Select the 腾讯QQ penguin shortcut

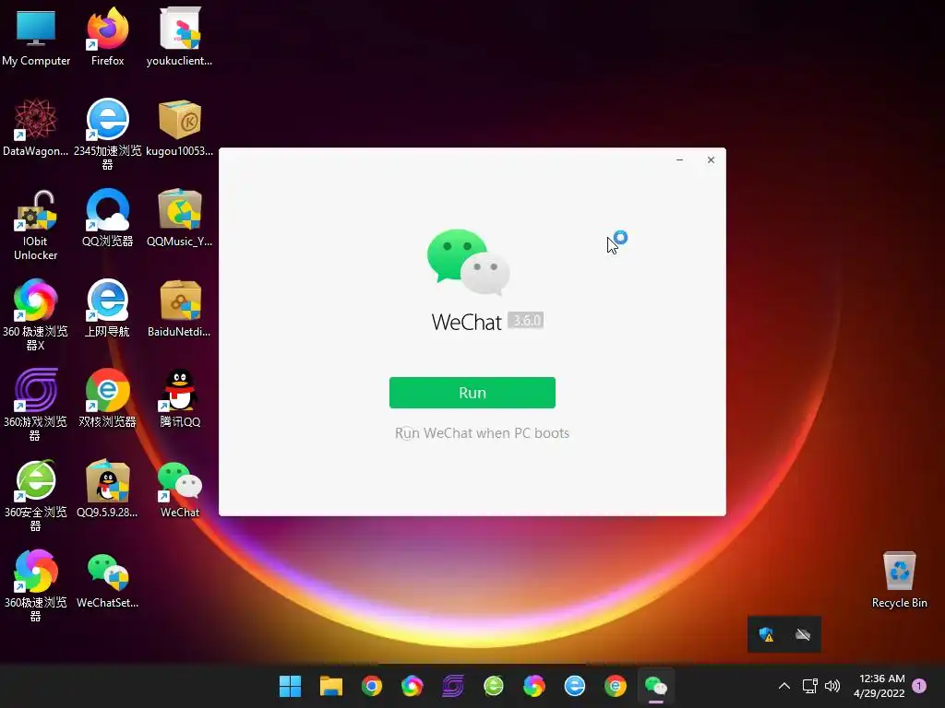pyautogui.click(x=180, y=398)
